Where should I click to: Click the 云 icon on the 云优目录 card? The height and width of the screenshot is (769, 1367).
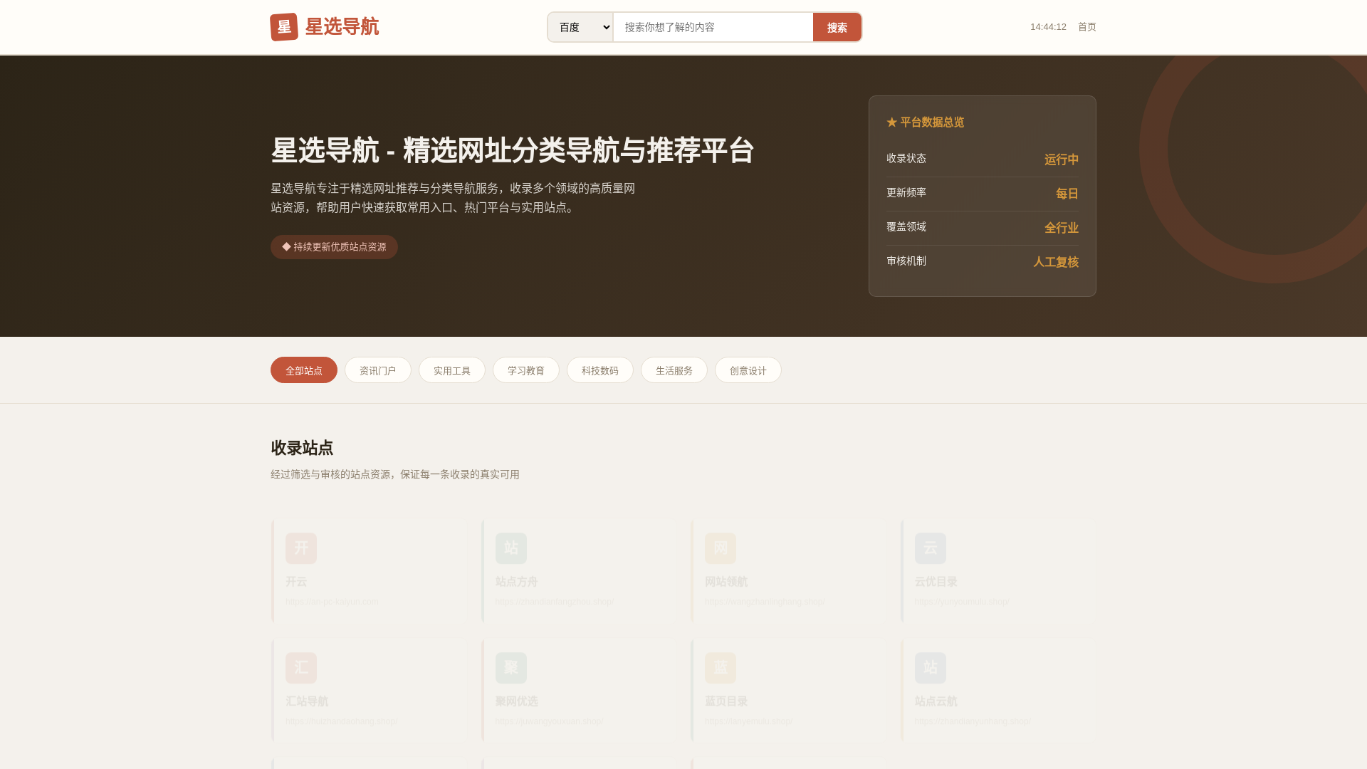(931, 548)
